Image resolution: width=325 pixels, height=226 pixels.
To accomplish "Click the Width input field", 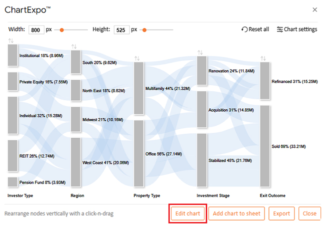I will click(x=36, y=29).
